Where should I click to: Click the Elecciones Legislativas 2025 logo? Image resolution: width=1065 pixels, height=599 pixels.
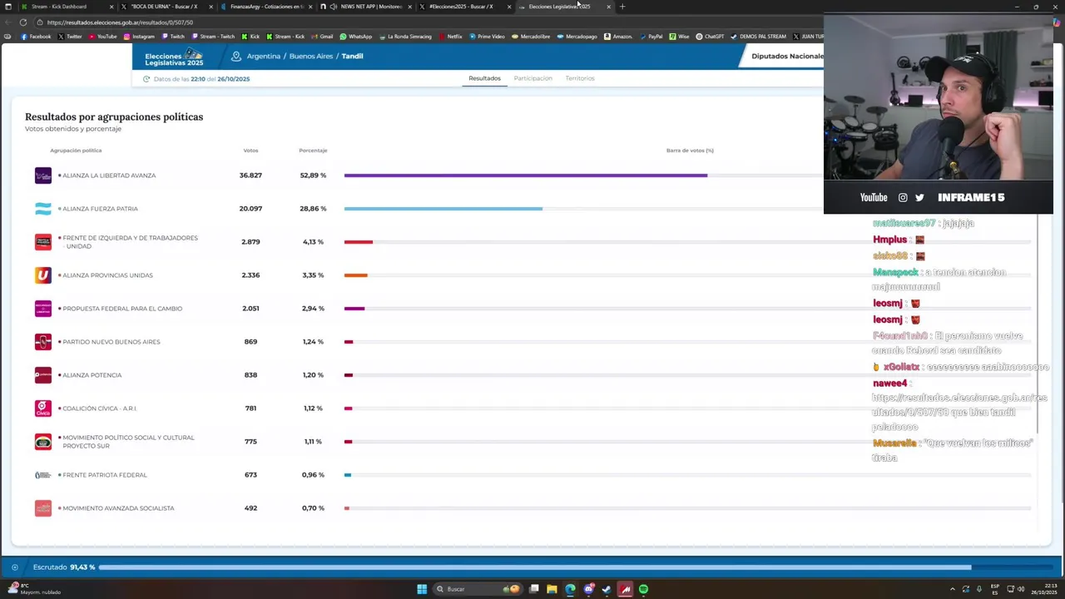point(174,57)
